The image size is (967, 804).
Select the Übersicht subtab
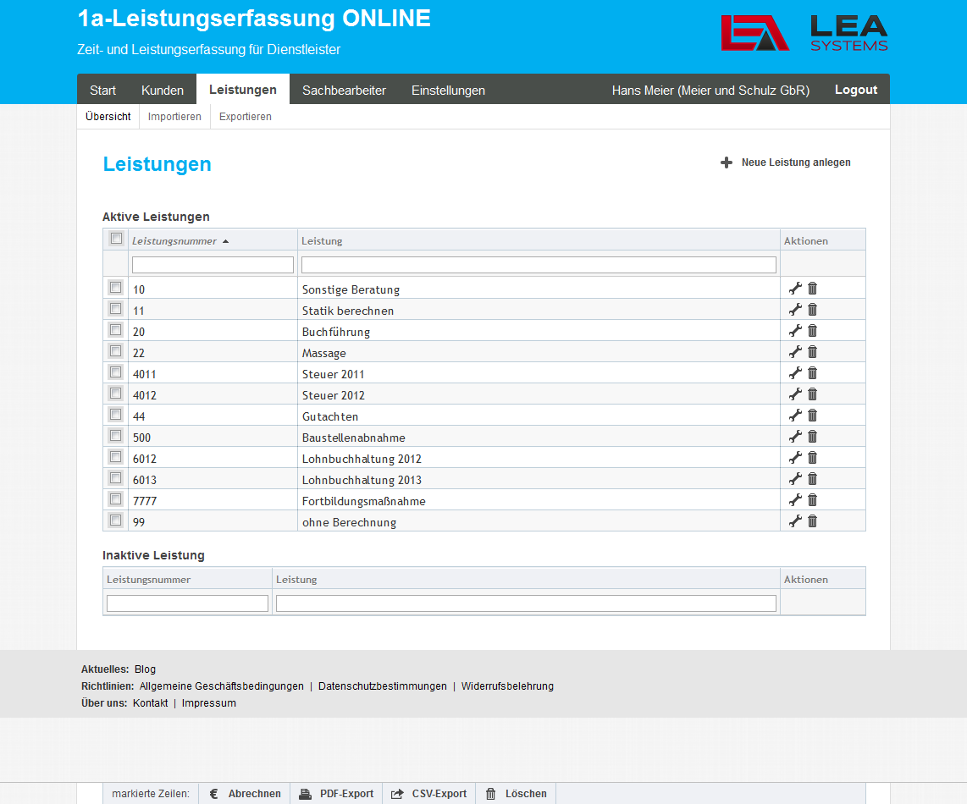[108, 117]
